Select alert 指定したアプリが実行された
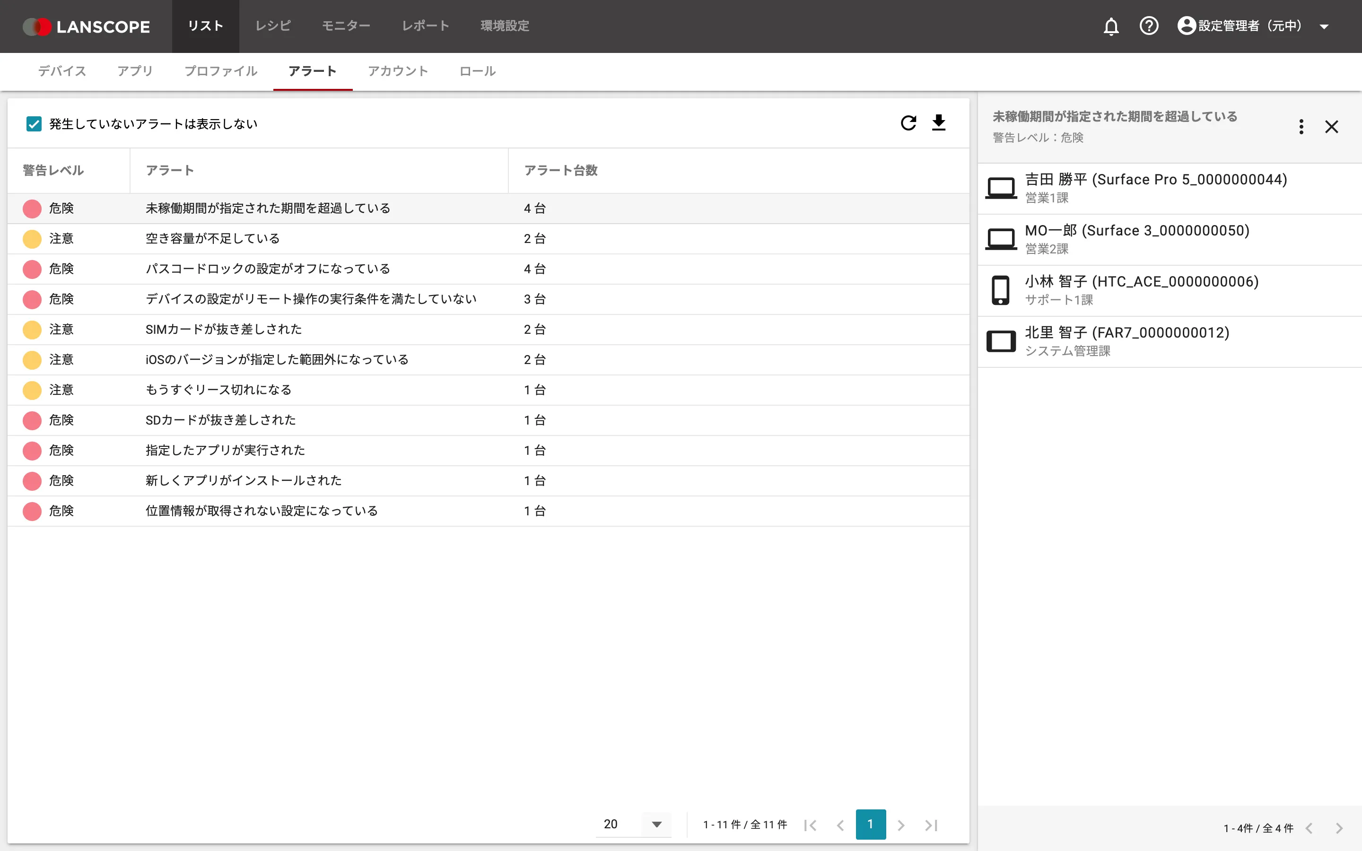This screenshot has width=1362, height=851. 488,451
